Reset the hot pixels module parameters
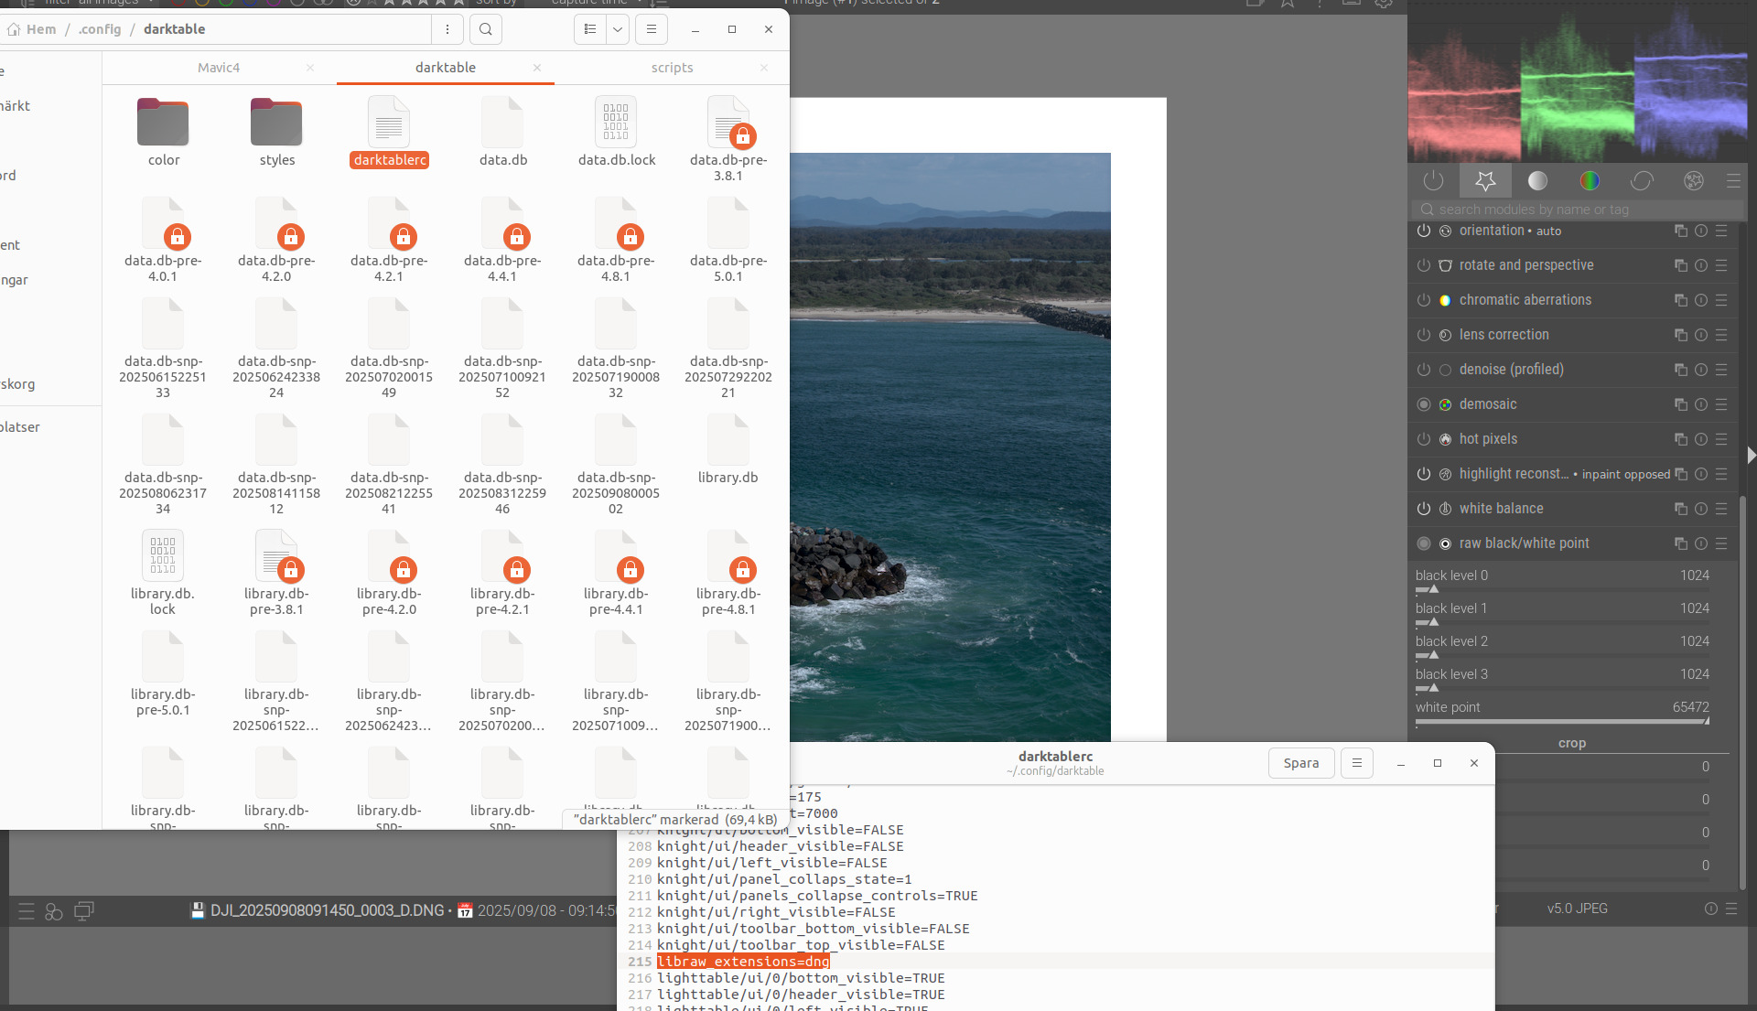 (x=1700, y=439)
